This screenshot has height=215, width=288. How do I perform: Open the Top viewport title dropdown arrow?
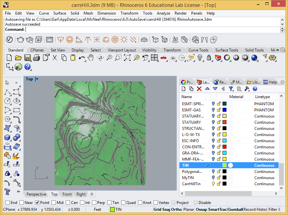(37, 79)
